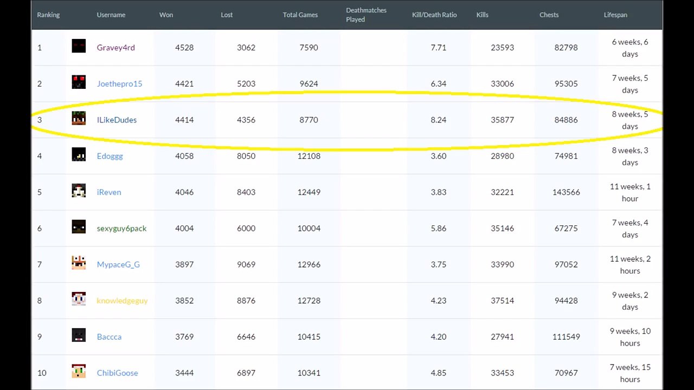Image resolution: width=694 pixels, height=390 pixels.
Task: Sort by the Lost column header
Action: (227, 15)
